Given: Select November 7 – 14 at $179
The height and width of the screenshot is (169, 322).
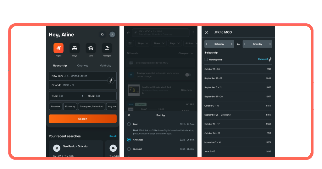Looking at the screenshot, I should tap(238, 142).
